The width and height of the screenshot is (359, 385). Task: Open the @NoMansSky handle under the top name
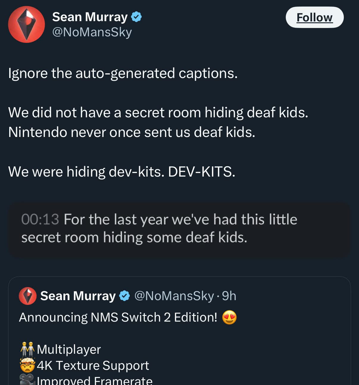[x=92, y=32]
